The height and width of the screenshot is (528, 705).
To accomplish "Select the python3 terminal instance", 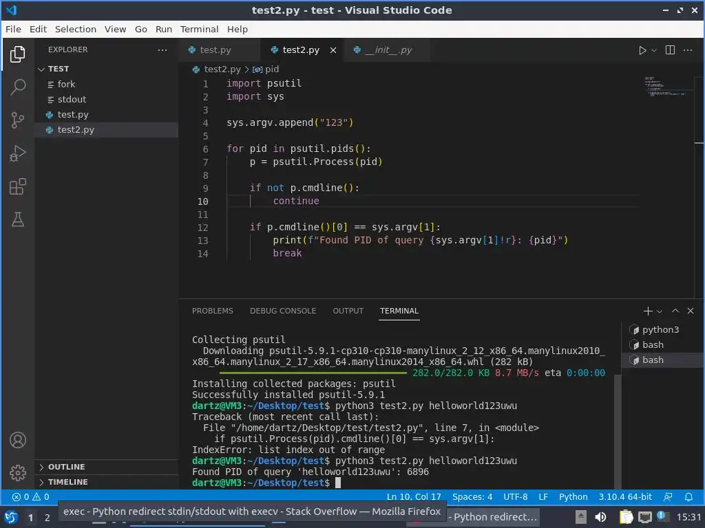I will tap(661, 329).
